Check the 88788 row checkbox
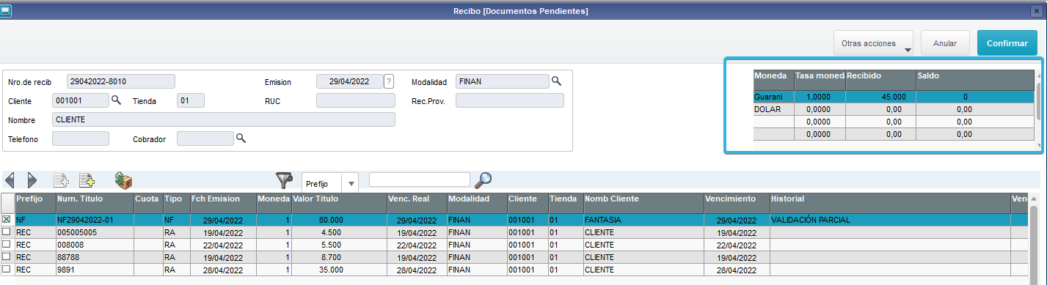This screenshot has width=1047, height=285. (x=7, y=257)
